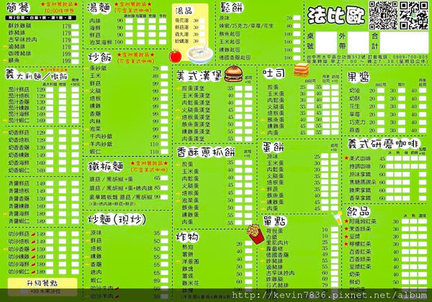The height and width of the screenshot is (302, 432).
Task: Tick the 單點 荷包蛋 10 box
Action: 335,229
